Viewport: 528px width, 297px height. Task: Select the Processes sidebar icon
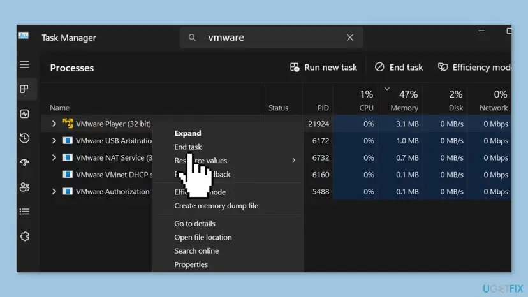point(24,89)
